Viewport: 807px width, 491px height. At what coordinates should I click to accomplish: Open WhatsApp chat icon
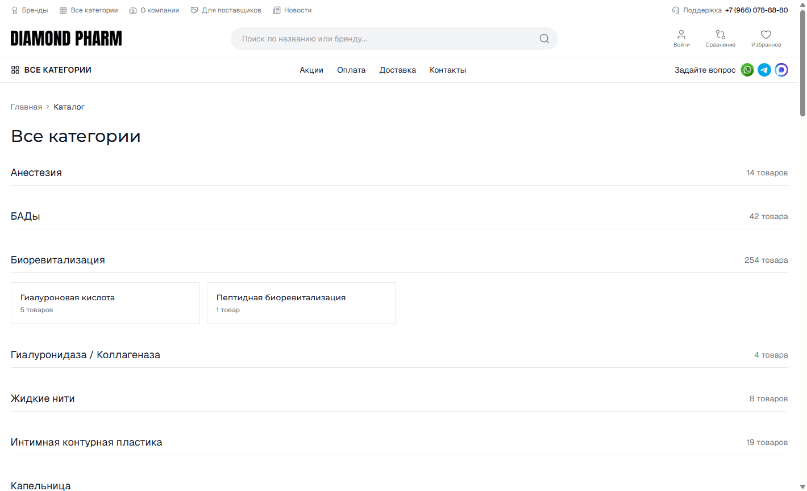pyautogui.click(x=747, y=70)
